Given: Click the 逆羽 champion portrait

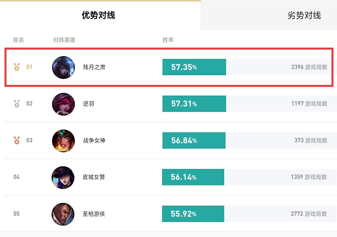Looking at the screenshot, I should 63,104.
